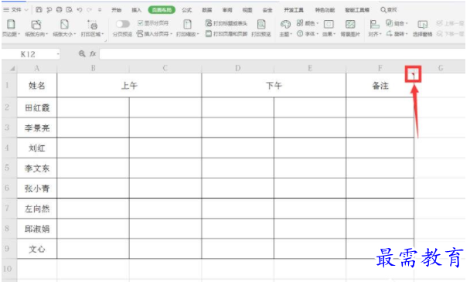Click 背景图片 background picture icon
Screen dimensions: 470x282
(350, 24)
